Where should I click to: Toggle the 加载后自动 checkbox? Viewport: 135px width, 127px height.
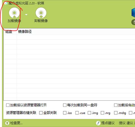116,105
